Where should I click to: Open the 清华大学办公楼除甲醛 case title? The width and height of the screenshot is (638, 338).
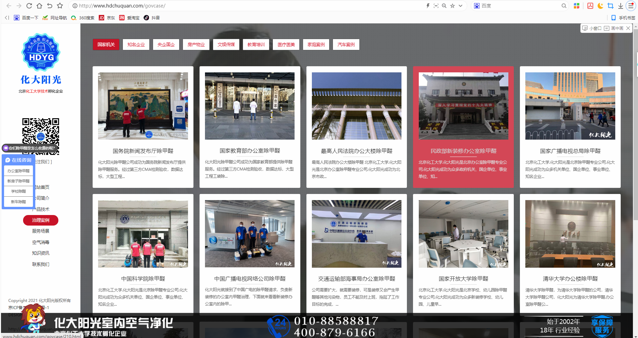click(x=570, y=279)
